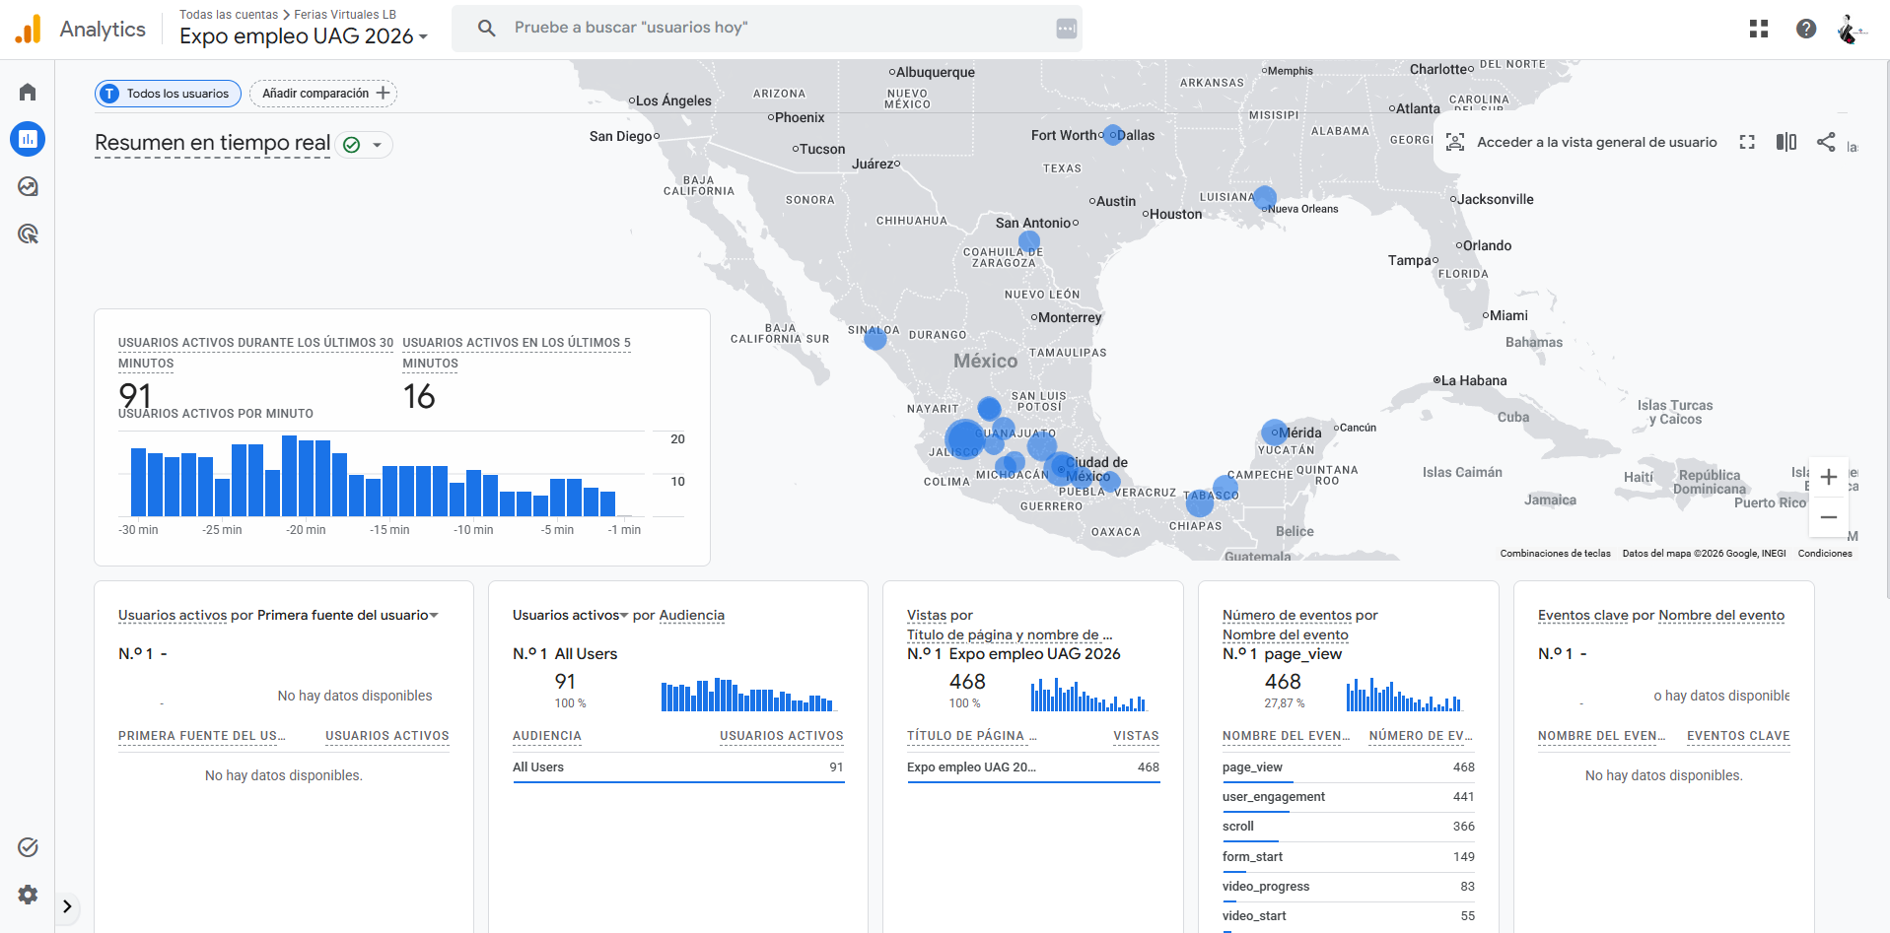
Task: Open the search assistant chat icon
Action: [1066, 29]
